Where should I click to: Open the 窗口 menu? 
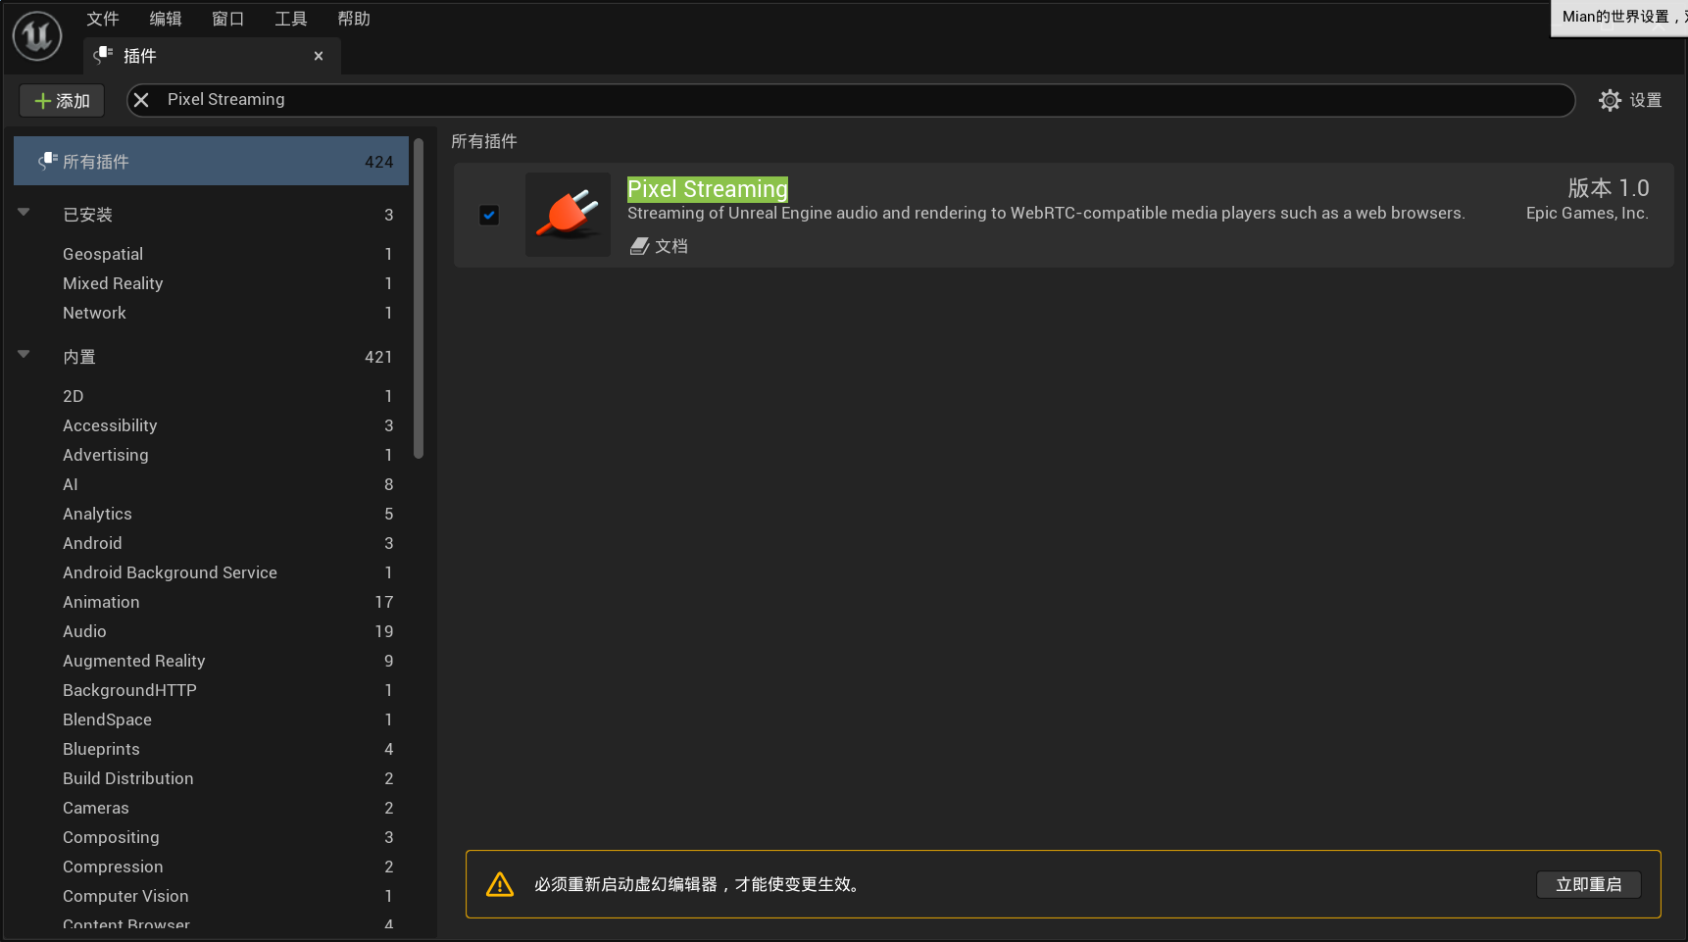coord(228,19)
